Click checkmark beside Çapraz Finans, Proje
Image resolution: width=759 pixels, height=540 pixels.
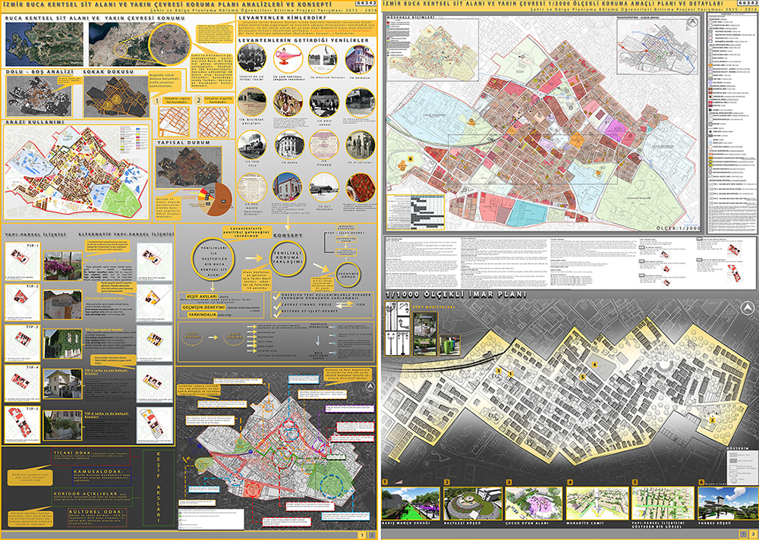276,305
